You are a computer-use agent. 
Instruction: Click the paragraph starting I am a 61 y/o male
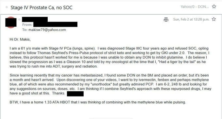(x=109, y=57)
